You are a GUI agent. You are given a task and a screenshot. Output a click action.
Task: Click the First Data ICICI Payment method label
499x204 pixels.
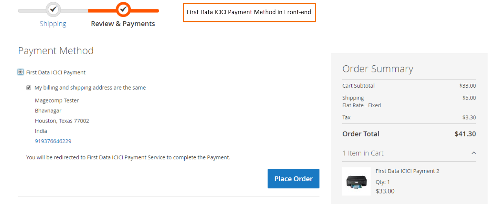(x=56, y=72)
